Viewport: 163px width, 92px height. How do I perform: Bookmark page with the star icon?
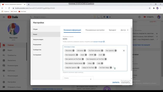pos(150,8)
